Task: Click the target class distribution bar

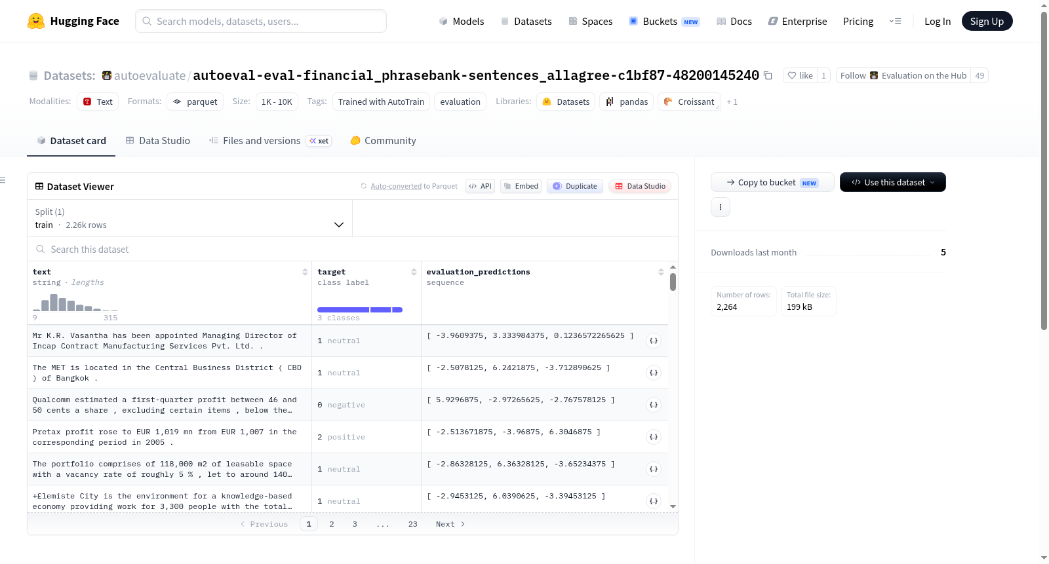Action: (360, 310)
